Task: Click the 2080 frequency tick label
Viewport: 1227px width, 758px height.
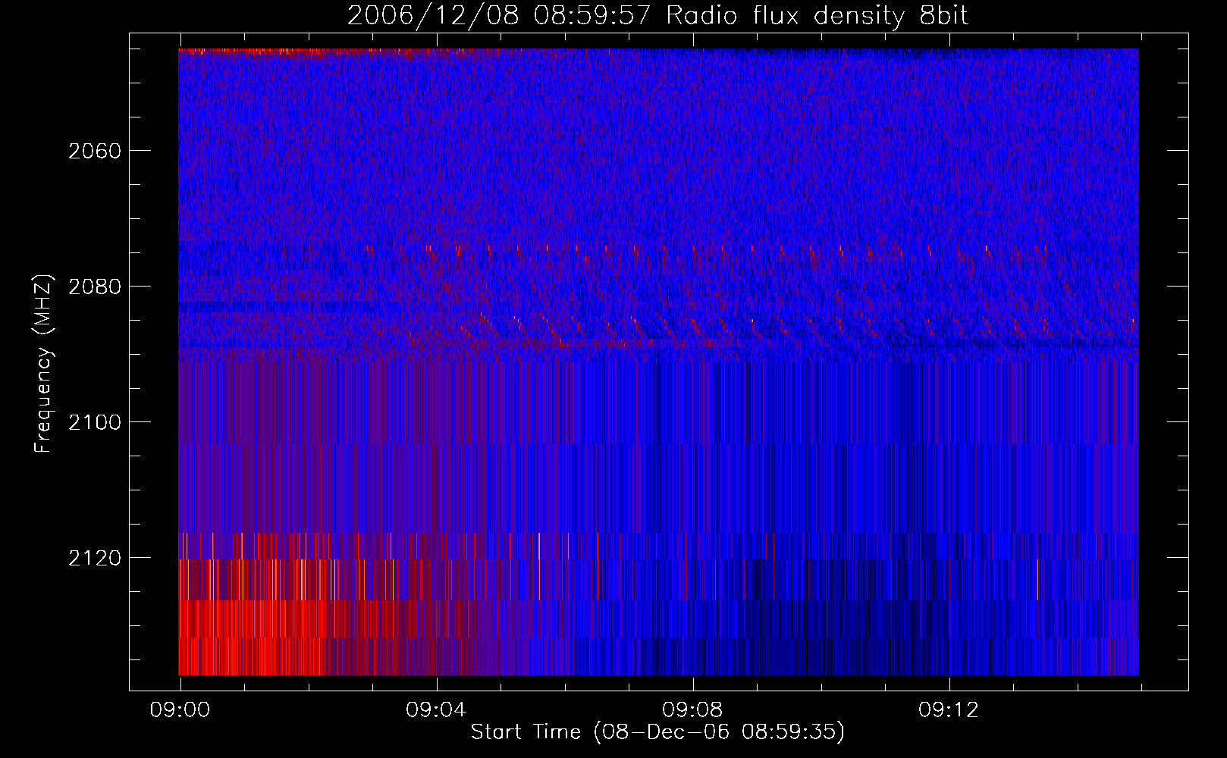Action: [x=95, y=287]
